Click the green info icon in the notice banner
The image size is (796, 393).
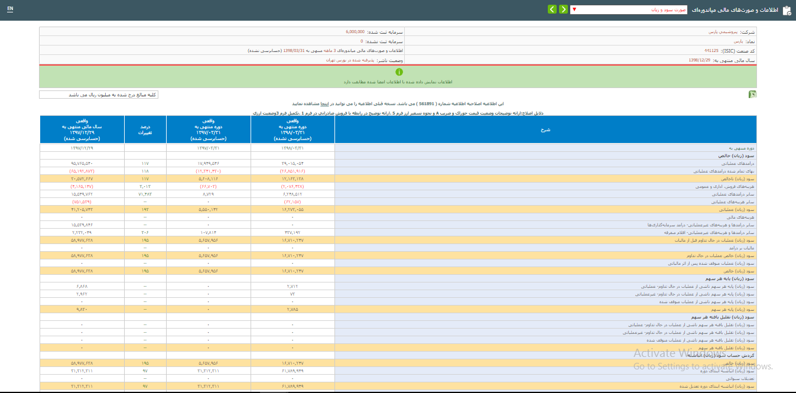pos(398,72)
